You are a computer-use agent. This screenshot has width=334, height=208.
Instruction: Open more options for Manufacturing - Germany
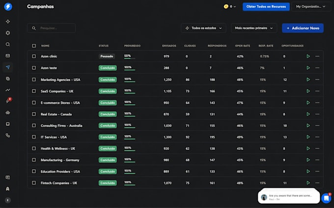pyautogui.click(x=317, y=160)
